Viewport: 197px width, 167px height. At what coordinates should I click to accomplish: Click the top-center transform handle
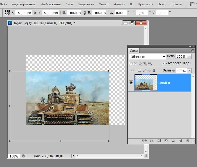click(x=60, y=71)
